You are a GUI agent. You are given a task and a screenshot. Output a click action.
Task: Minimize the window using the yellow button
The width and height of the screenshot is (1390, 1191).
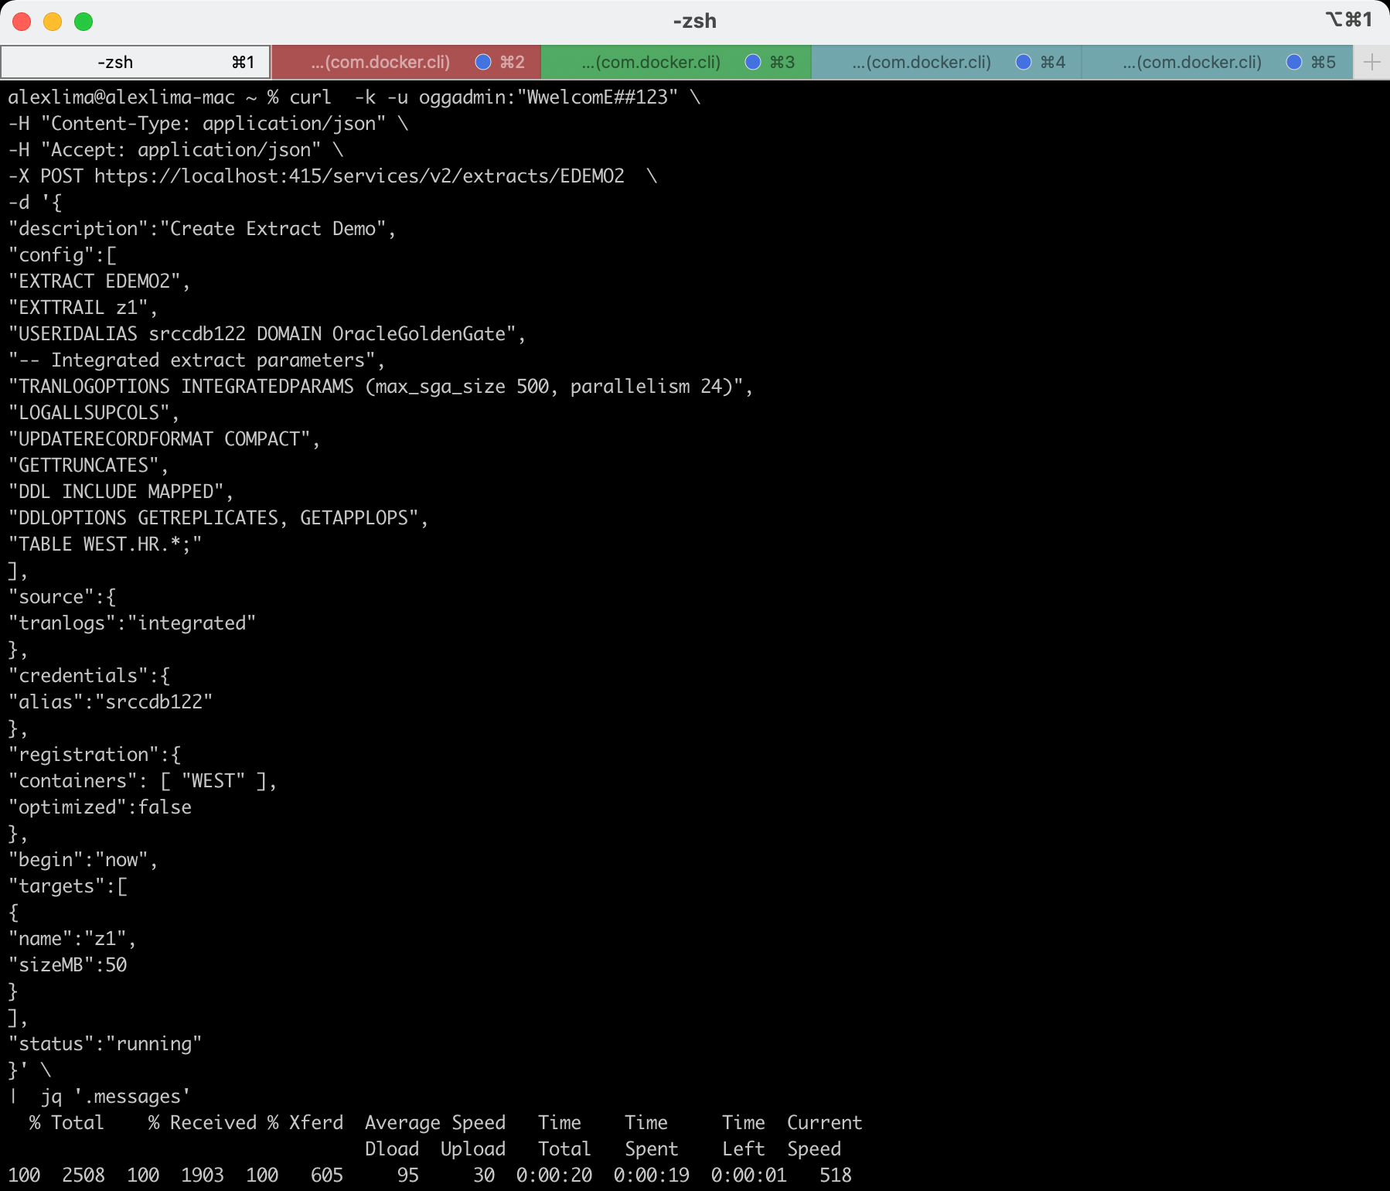pyautogui.click(x=53, y=21)
